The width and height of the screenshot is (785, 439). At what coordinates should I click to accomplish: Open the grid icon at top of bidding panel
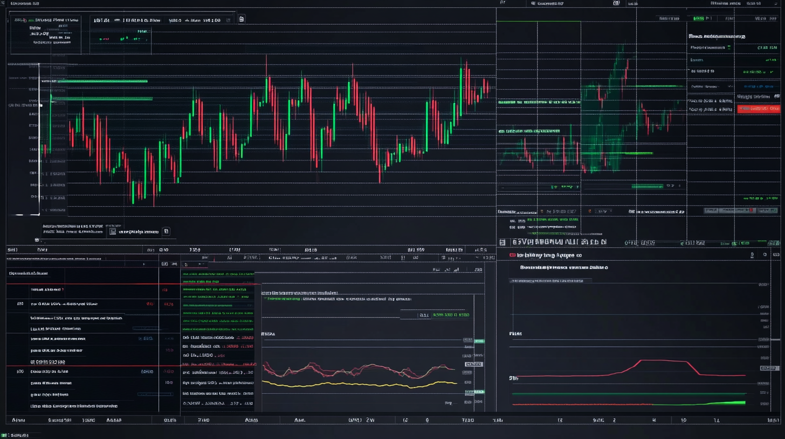pos(501,242)
